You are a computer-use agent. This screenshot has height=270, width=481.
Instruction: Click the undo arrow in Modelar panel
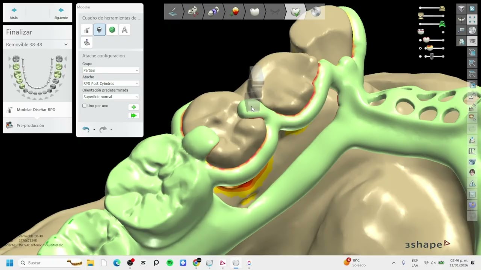tap(86, 129)
